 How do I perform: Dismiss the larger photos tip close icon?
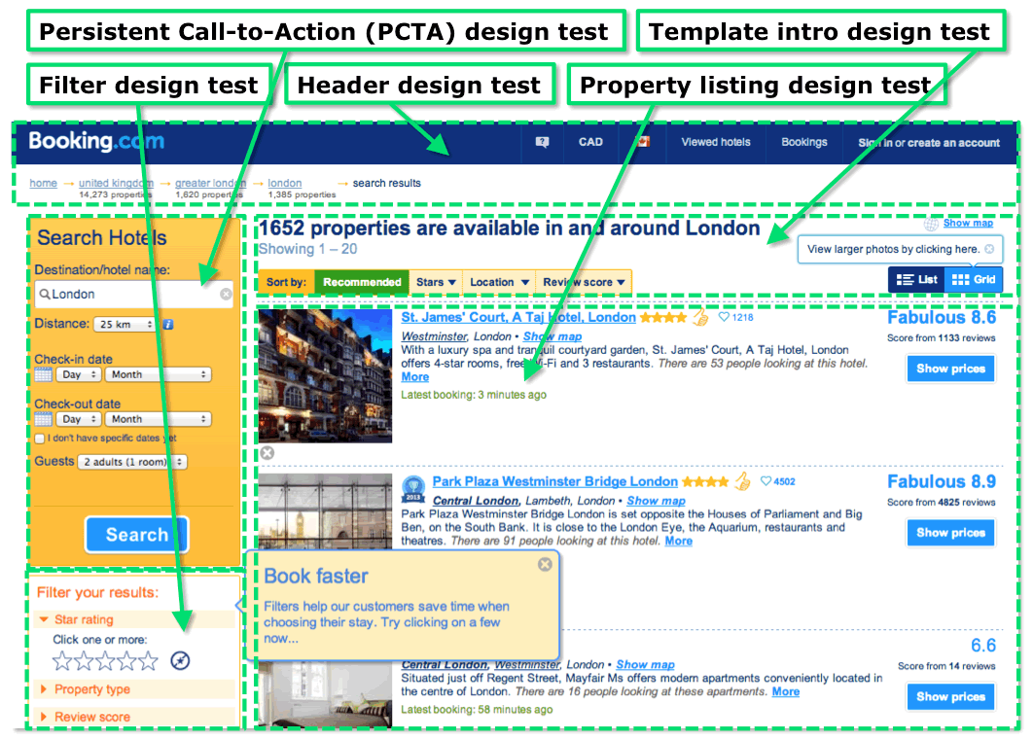click(989, 249)
